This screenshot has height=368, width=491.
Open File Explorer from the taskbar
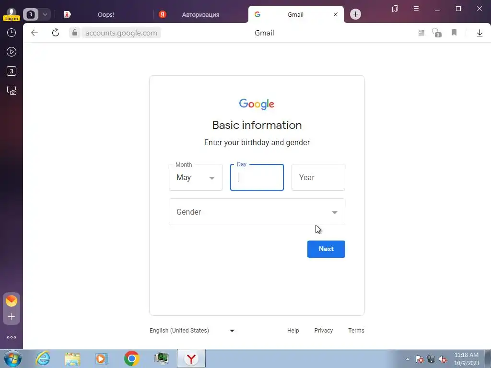(x=72, y=358)
